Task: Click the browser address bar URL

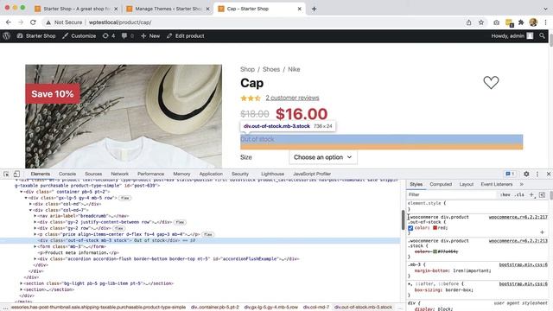Action: (120, 22)
